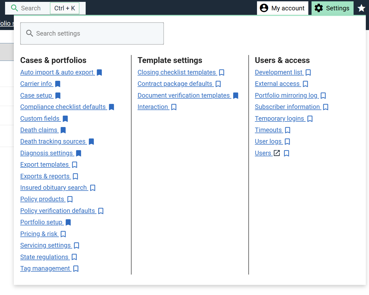Bookmark the Export templates setting
Image resolution: width=369 pixels, height=295 pixels.
tap(75, 165)
